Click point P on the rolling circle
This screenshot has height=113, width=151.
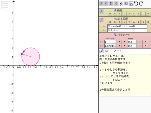(22, 54)
